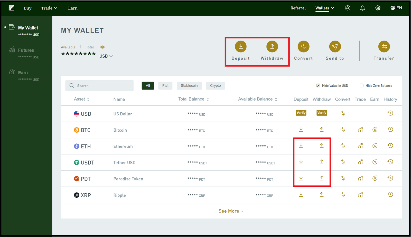Withdraw Ripple via XRP row arrow
This screenshot has width=411, height=237.
[322, 194]
